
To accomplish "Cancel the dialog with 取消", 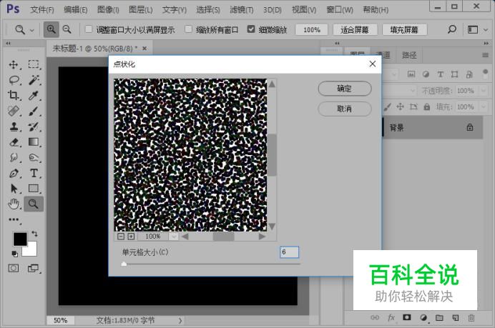I will 345,109.
